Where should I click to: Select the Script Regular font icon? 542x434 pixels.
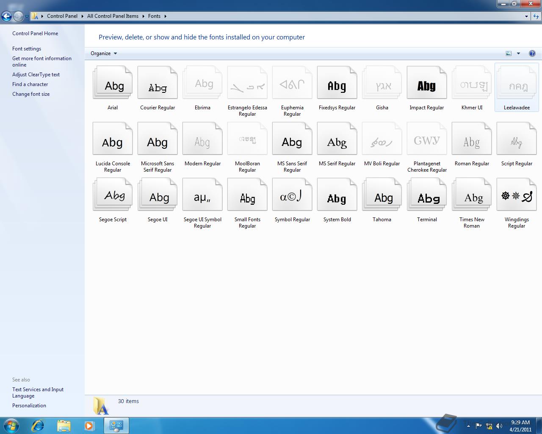tap(517, 139)
